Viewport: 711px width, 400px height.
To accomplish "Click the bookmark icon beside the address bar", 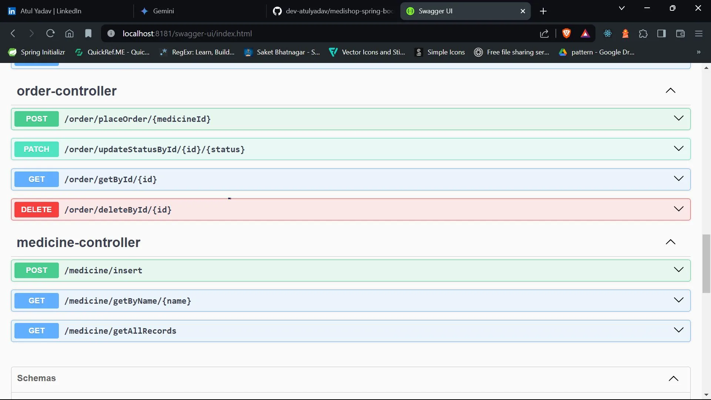I will pyautogui.click(x=88, y=34).
